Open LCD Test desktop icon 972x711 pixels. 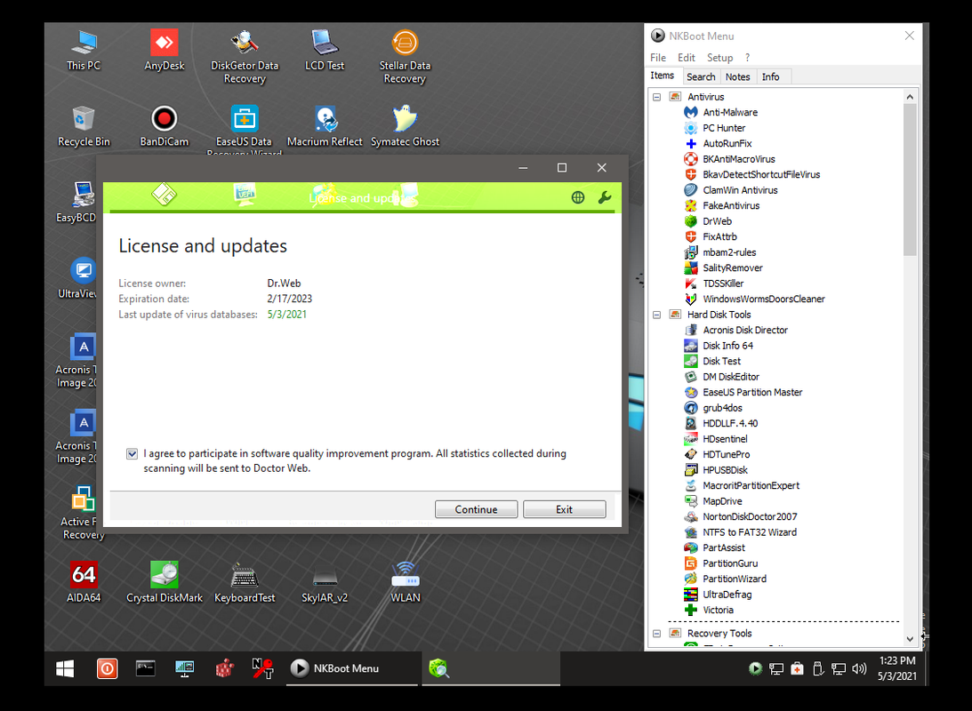pyautogui.click(x=325, y=50)
